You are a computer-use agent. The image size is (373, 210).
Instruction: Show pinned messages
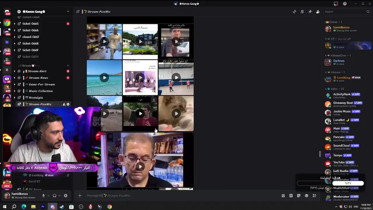310,12
